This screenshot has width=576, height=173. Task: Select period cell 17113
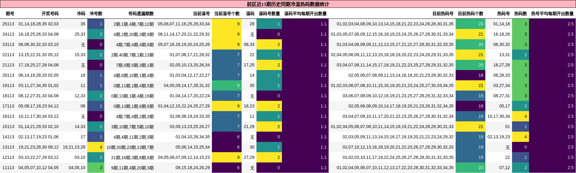8,106
